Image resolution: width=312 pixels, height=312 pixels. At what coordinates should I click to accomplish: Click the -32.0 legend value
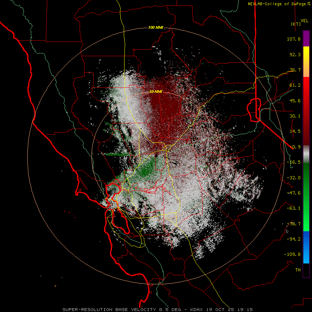(294, 178)
